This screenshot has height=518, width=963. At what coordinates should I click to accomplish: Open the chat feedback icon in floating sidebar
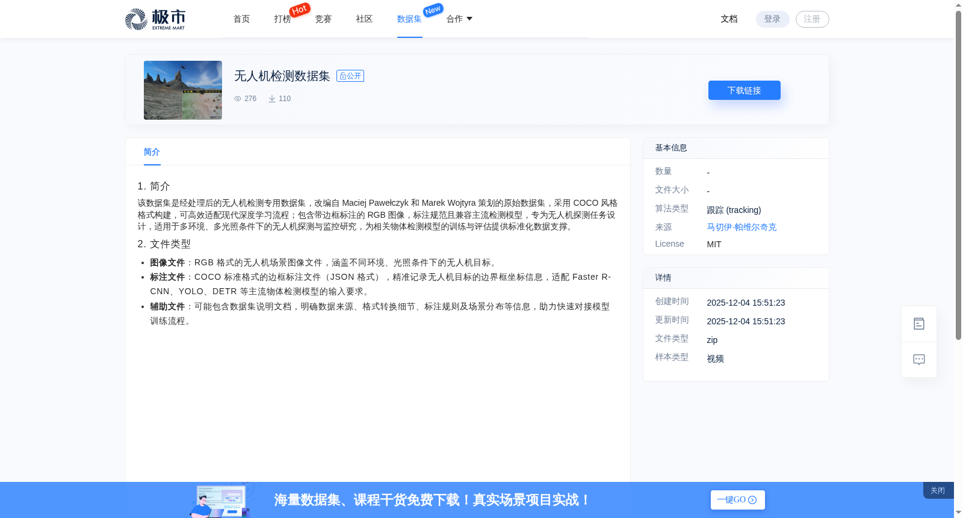click(919, 360)
